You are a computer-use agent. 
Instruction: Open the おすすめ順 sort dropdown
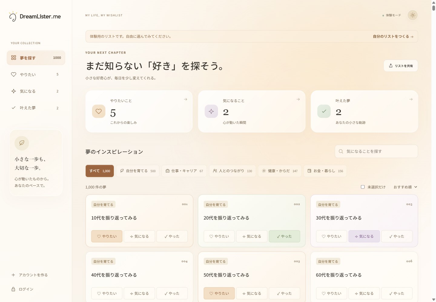405,187
